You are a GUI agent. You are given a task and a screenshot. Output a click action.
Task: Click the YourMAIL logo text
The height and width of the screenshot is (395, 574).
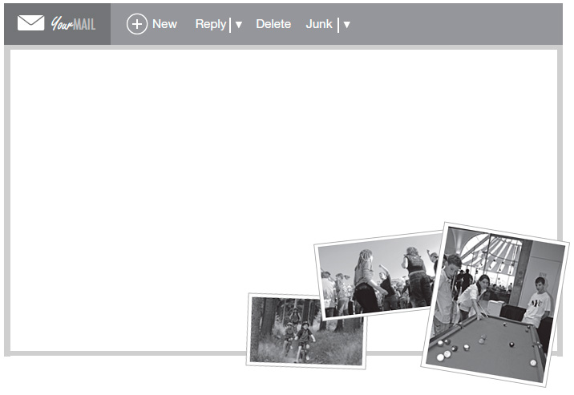(73, 24)
